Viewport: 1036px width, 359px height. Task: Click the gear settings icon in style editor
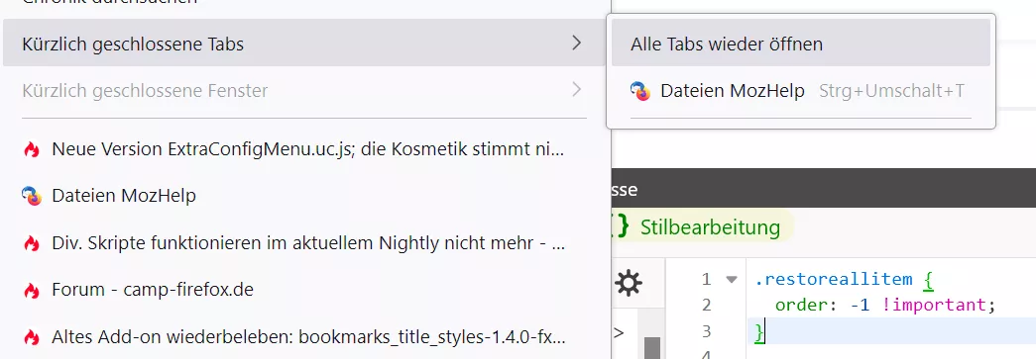pyautogui.click(x=628, y=283)
